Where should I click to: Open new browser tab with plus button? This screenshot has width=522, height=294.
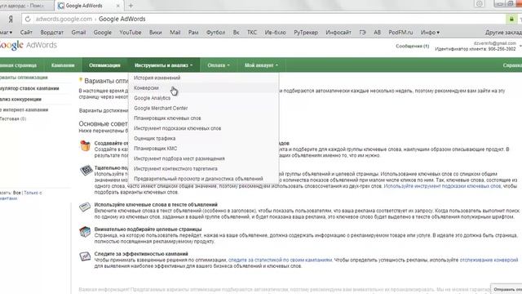[130, 6]
